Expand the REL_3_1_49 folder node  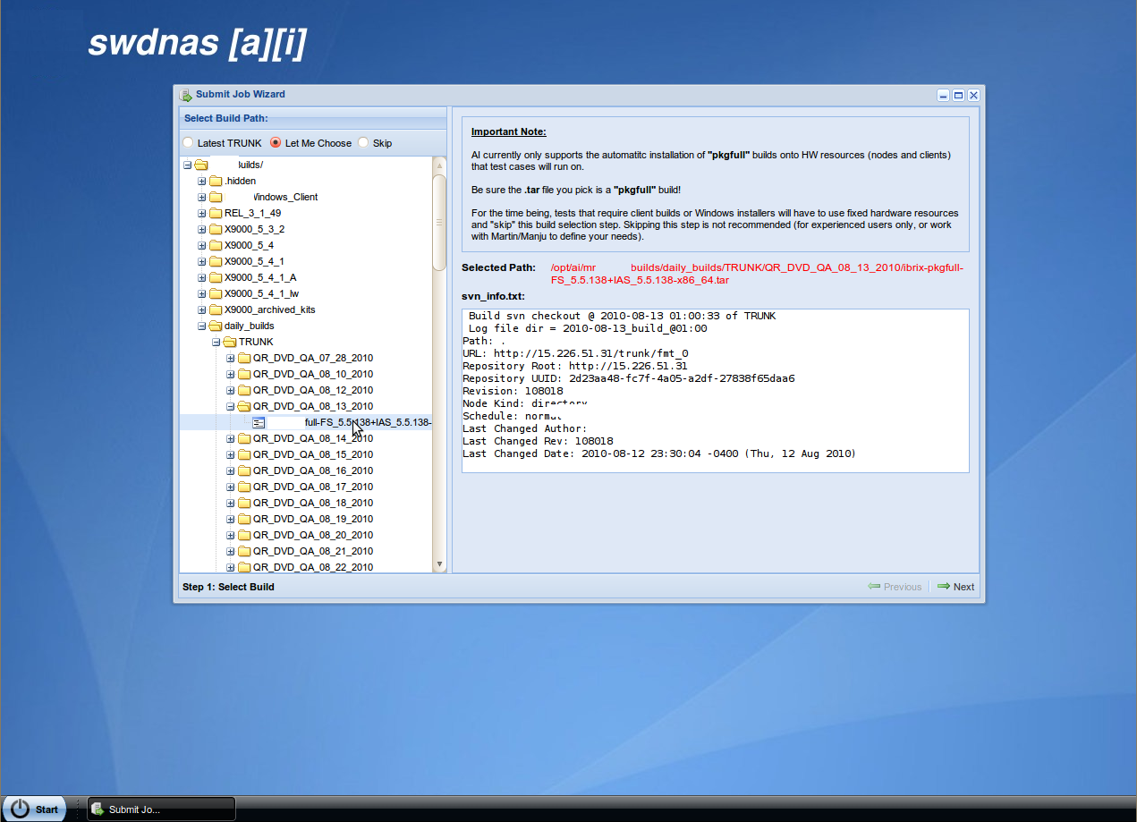pyautogui.click(x=202, y=213)
